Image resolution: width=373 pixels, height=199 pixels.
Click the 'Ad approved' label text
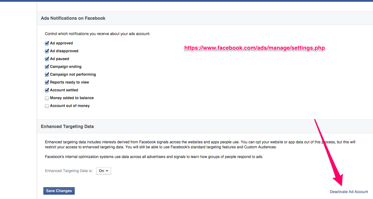[x=61, y=43]
